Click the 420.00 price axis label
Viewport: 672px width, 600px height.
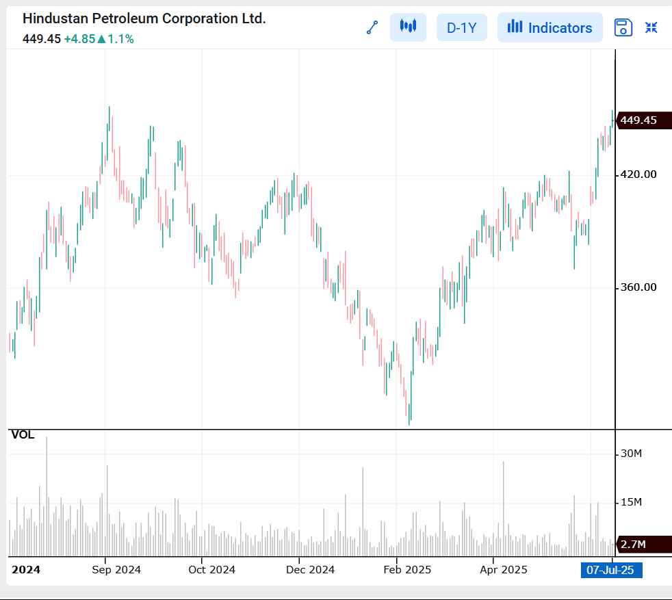point(638,174)
